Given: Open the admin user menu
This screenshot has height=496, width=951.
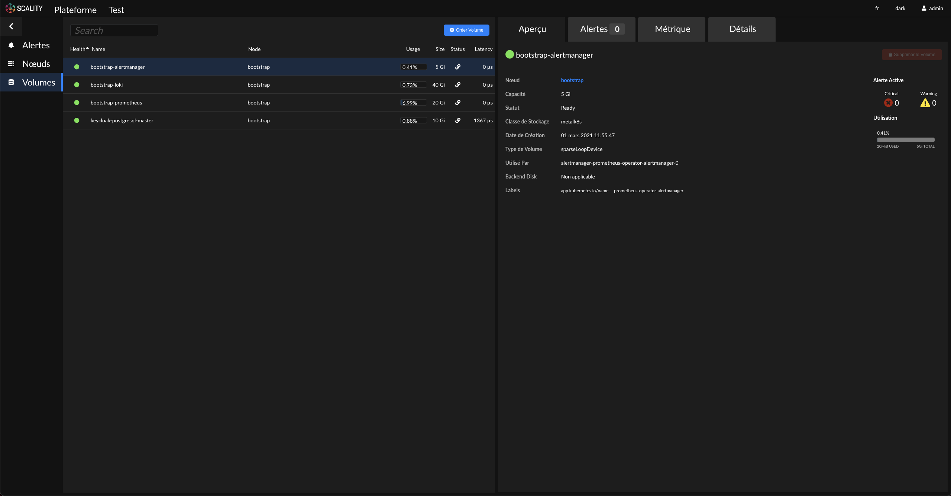Looking at the screenshot, I should click(932, 8).
